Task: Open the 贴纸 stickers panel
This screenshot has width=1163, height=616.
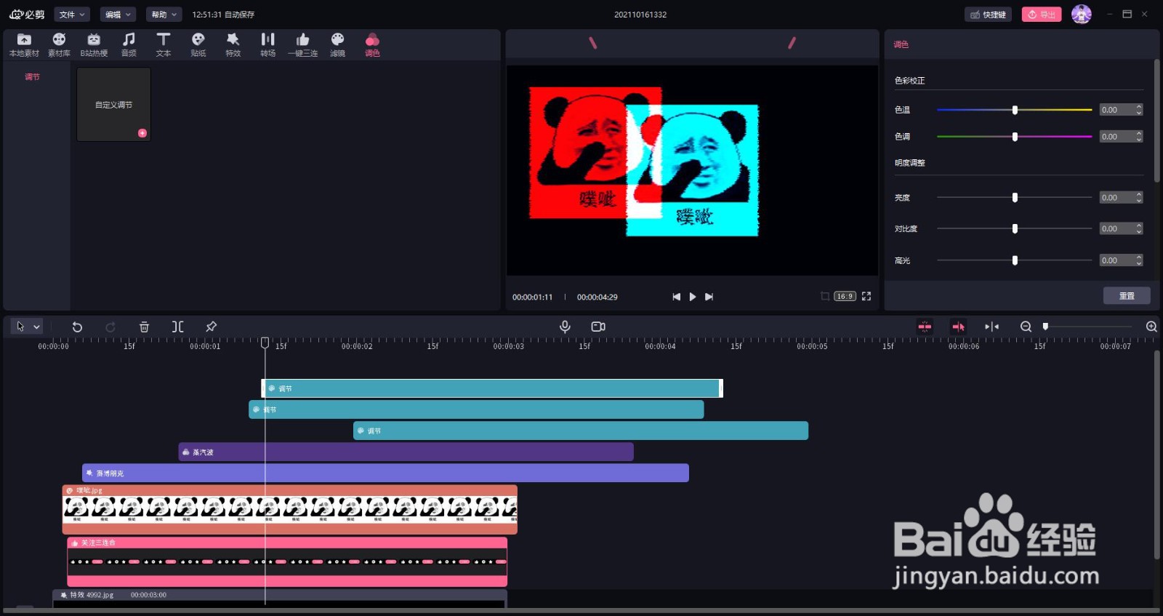Action: 198,45
